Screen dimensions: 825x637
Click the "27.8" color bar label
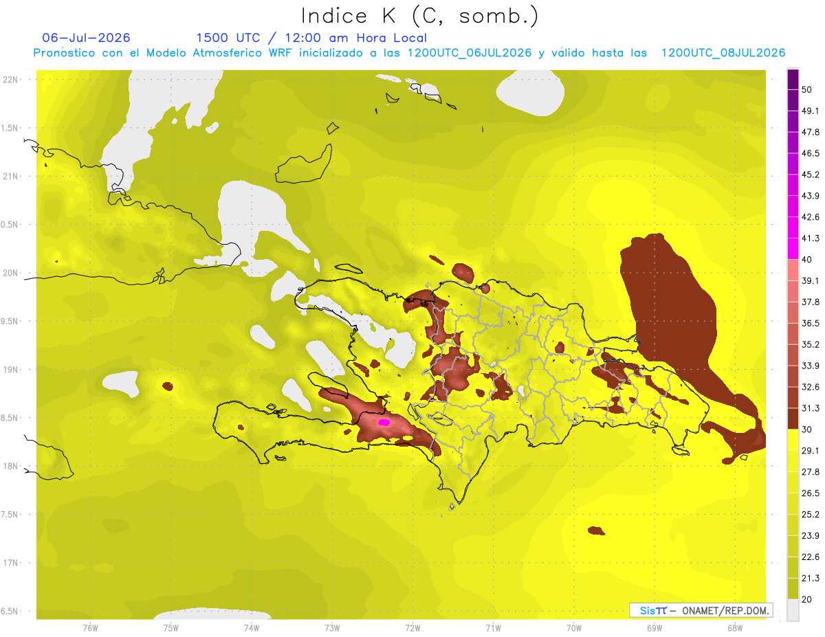[811, 472]
